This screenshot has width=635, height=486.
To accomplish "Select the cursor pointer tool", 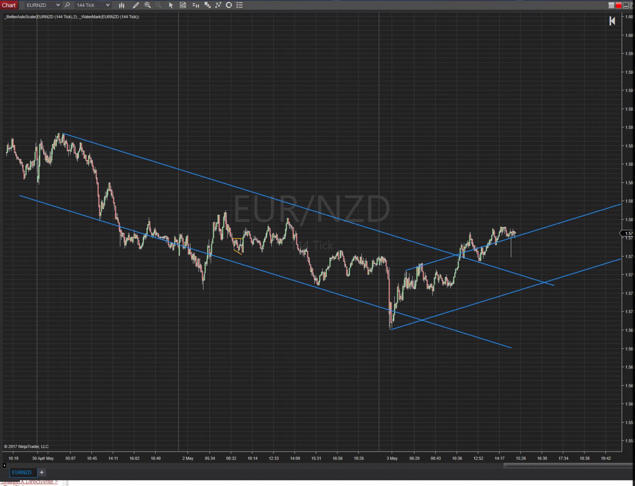I will (171, 5).
